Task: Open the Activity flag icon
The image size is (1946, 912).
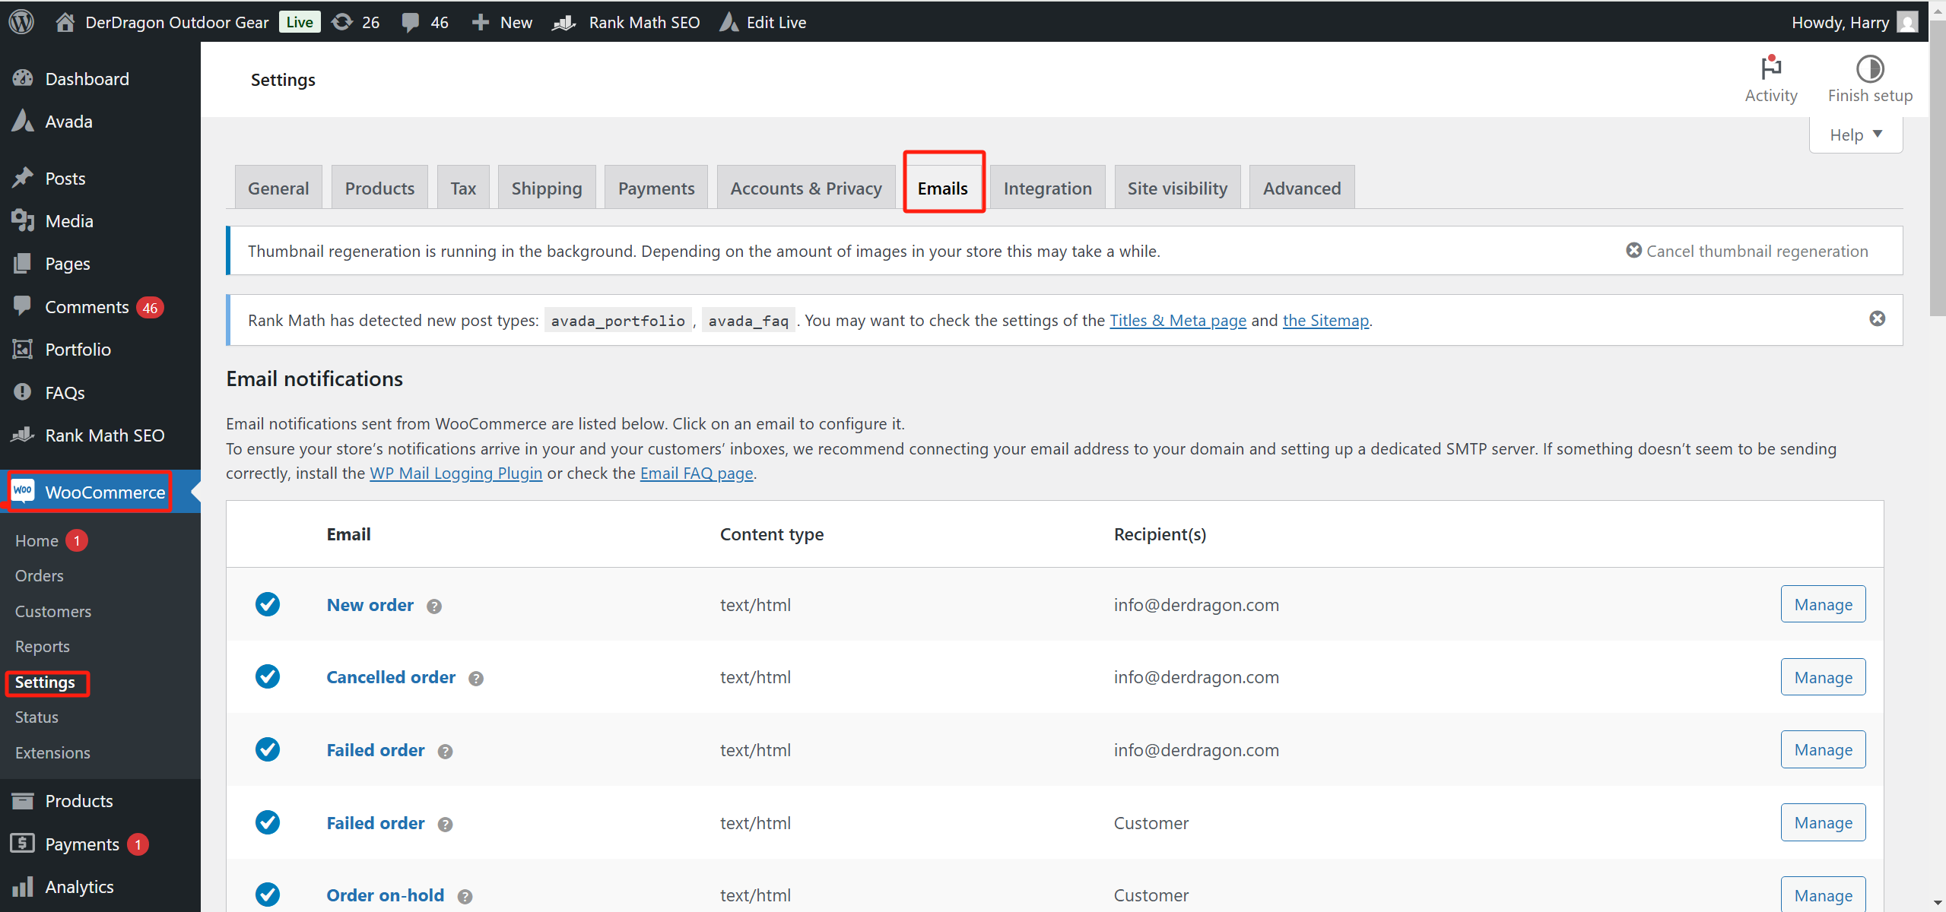Action: pos(1770,68)
